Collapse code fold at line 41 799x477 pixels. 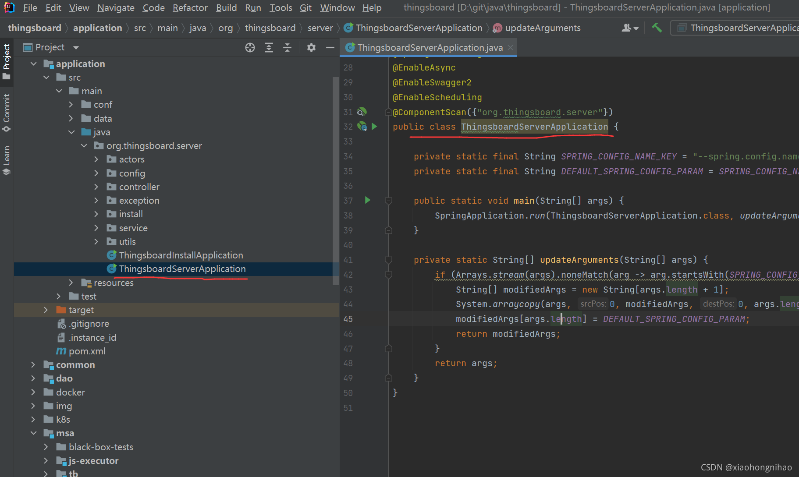click(388, 260)
